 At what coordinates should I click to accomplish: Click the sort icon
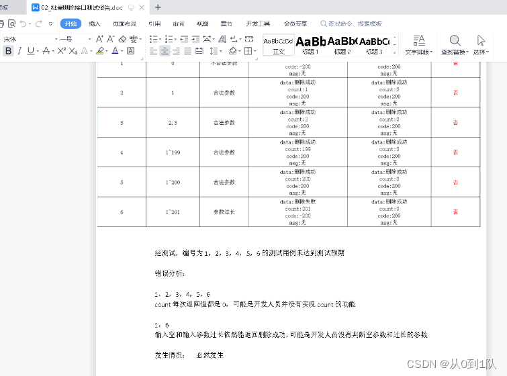222,39
